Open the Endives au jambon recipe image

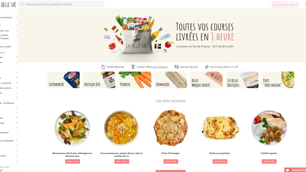pos(220,128)
